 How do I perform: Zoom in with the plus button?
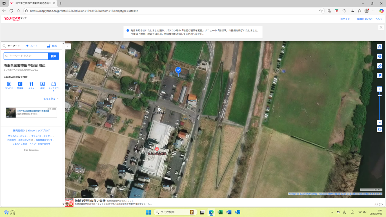pos(380,89)
